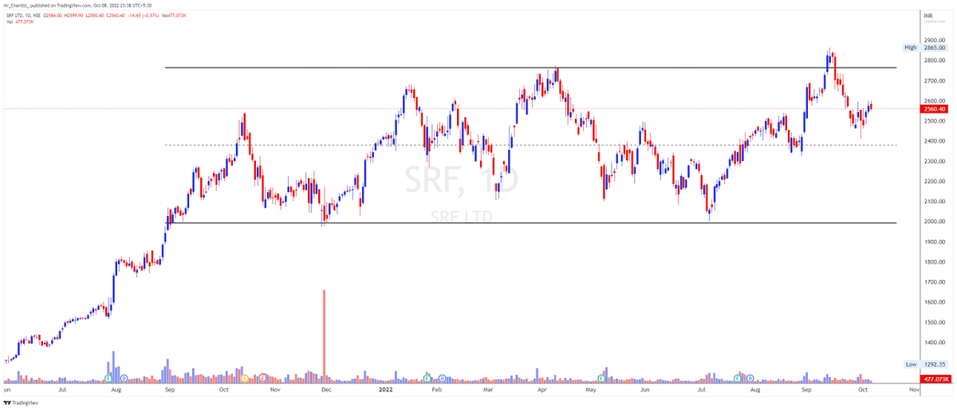Viewport: 957px width, 409px height.
Task: Click the 'Jun' label on time axis
Action: pyautogui.click(x=645, y=391)
